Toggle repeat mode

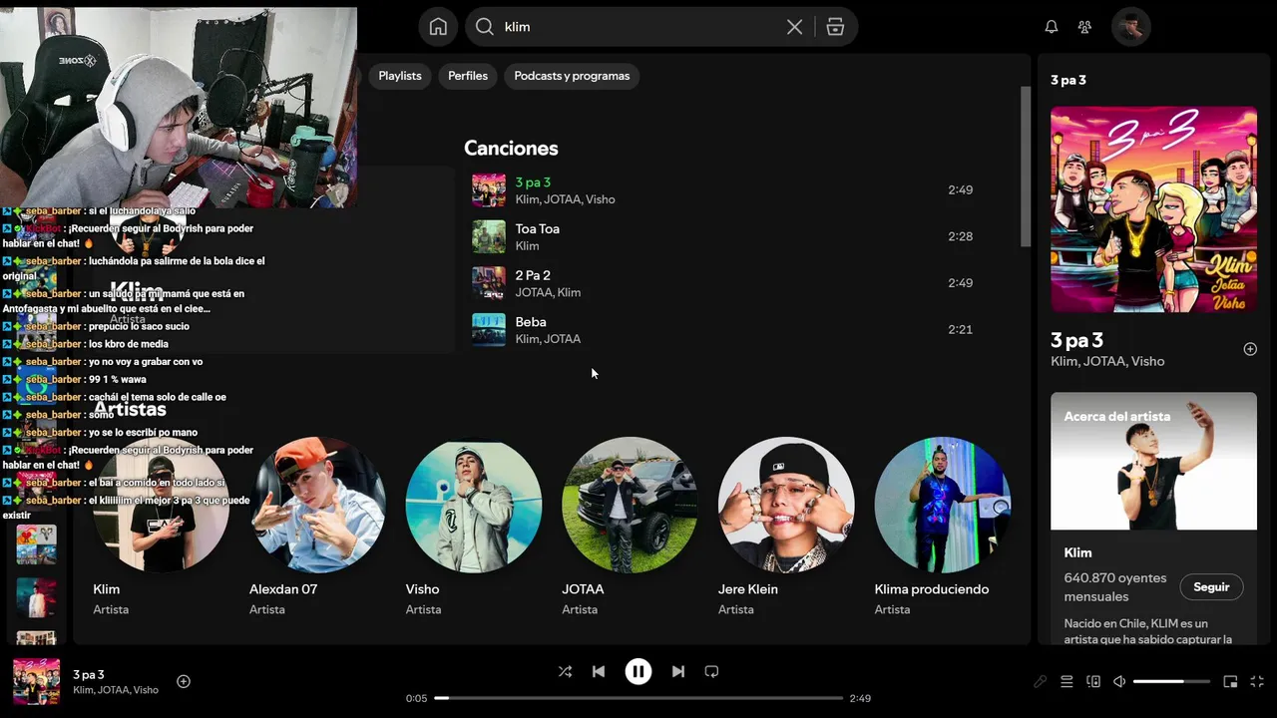(x=711, y=671)
